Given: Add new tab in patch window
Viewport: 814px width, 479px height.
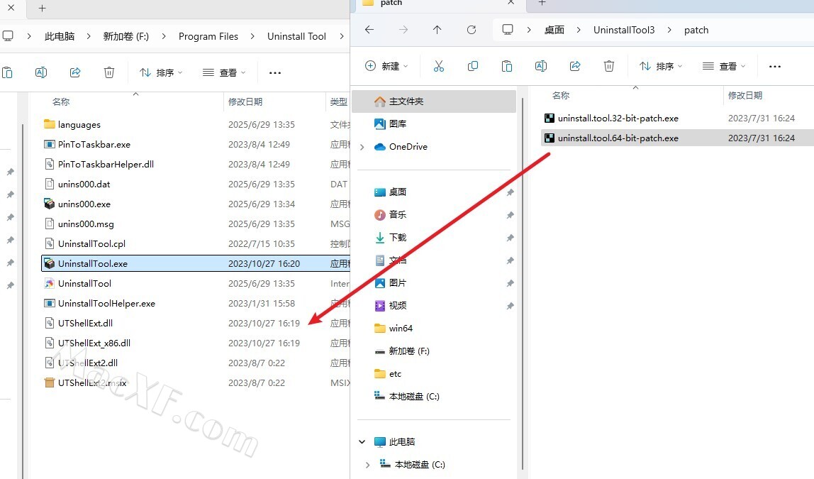Looking at the screenshot, I should pos(542,3).
